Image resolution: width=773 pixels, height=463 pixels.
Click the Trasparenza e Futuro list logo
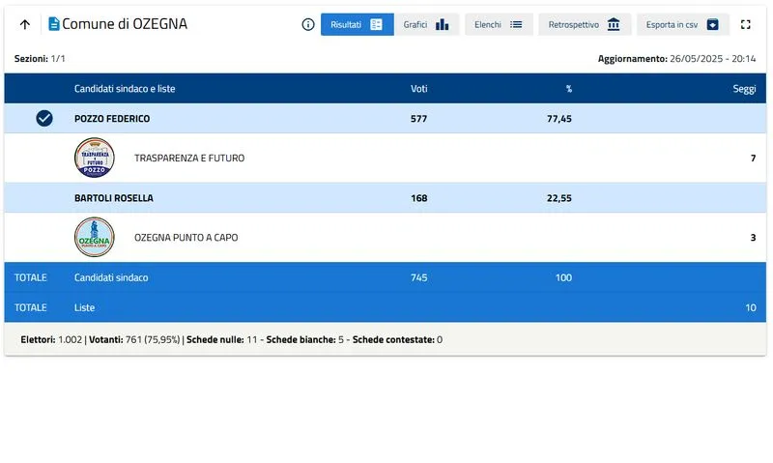click(x=95, y=158)
